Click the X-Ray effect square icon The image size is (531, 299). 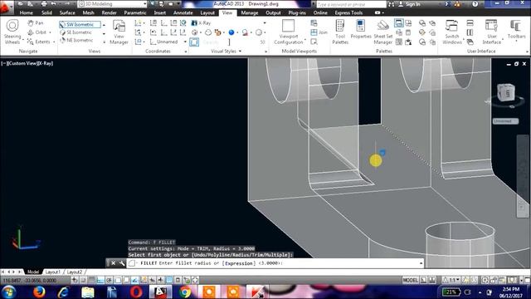(x=194, y=42)
